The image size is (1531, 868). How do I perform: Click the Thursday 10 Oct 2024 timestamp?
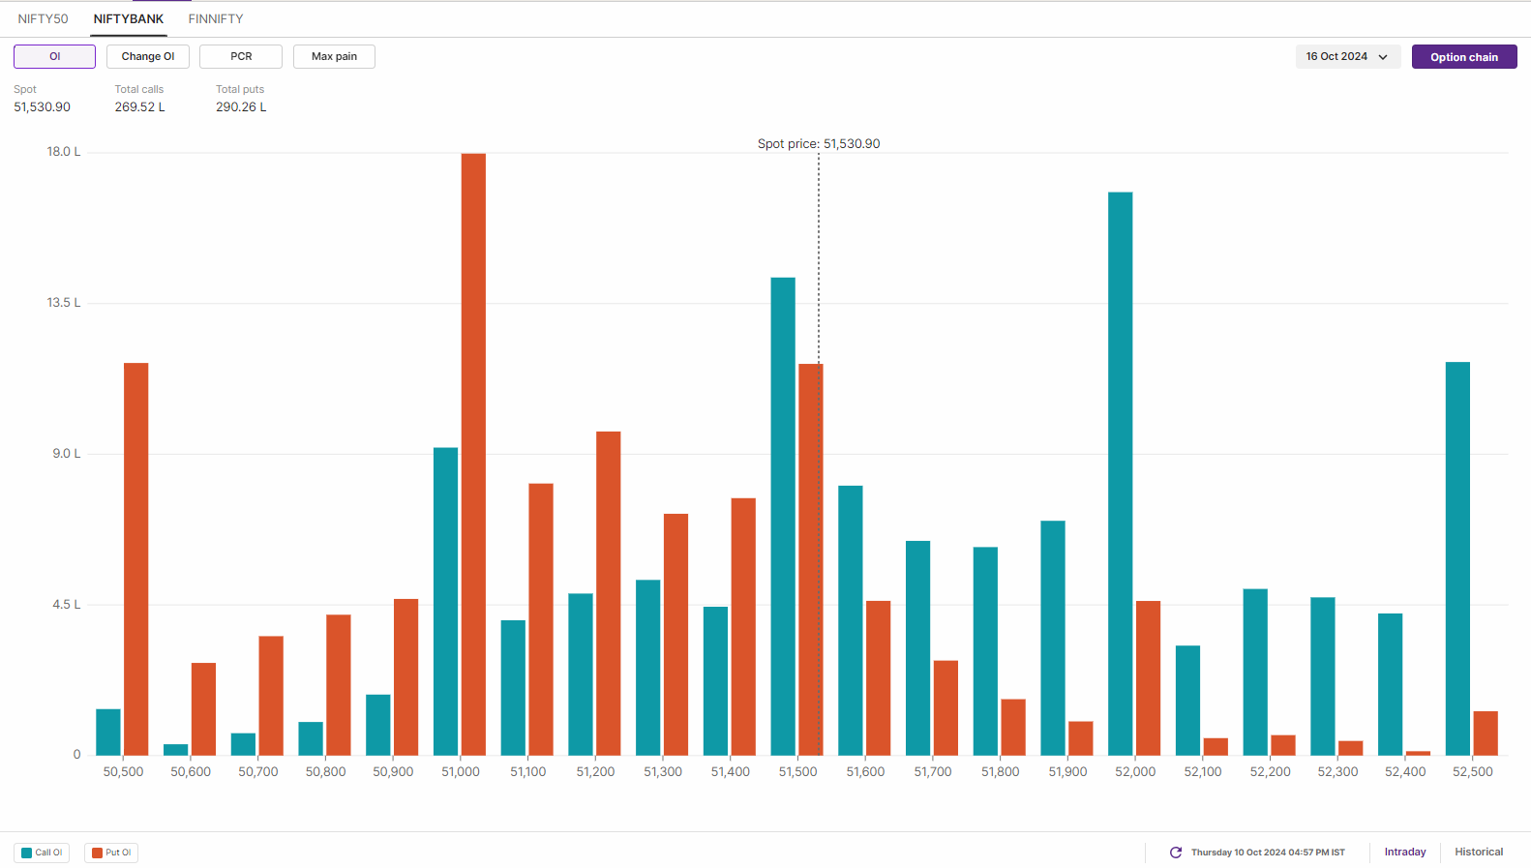[1268, 853]
